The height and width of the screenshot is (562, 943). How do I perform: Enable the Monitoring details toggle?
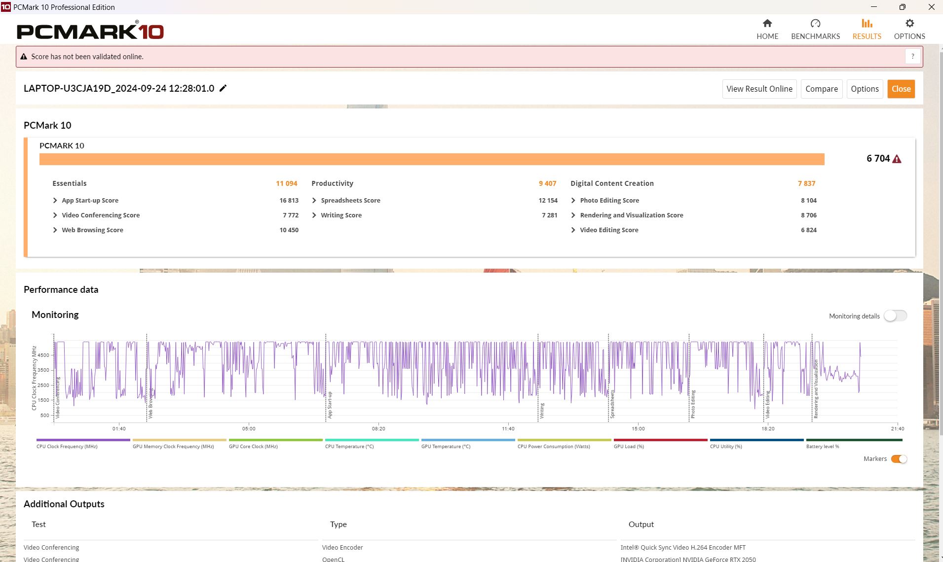895,316
